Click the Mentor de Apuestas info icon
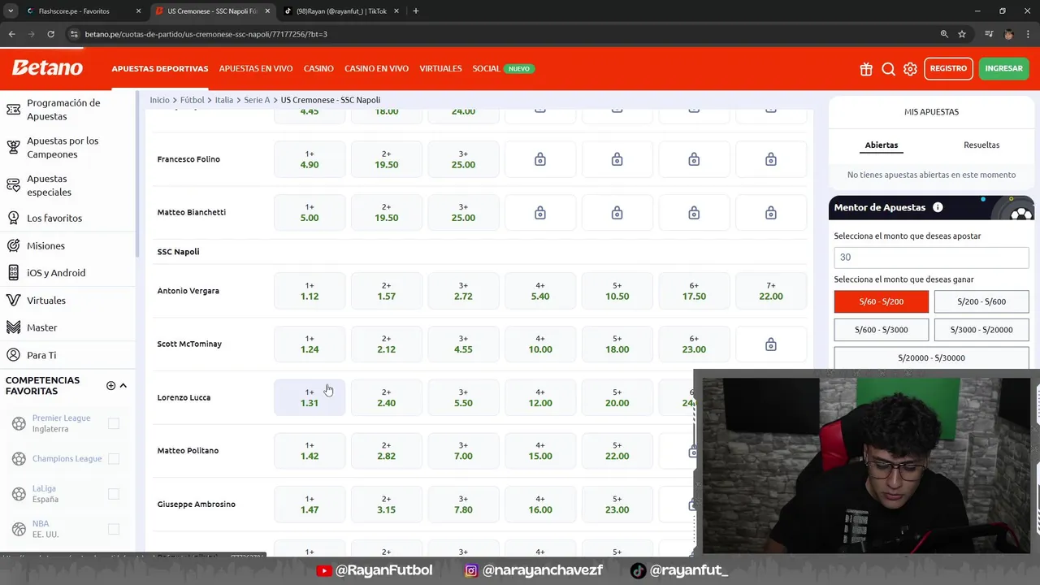This screenshot has width=1040, height=585. click(x=938, y=207)
